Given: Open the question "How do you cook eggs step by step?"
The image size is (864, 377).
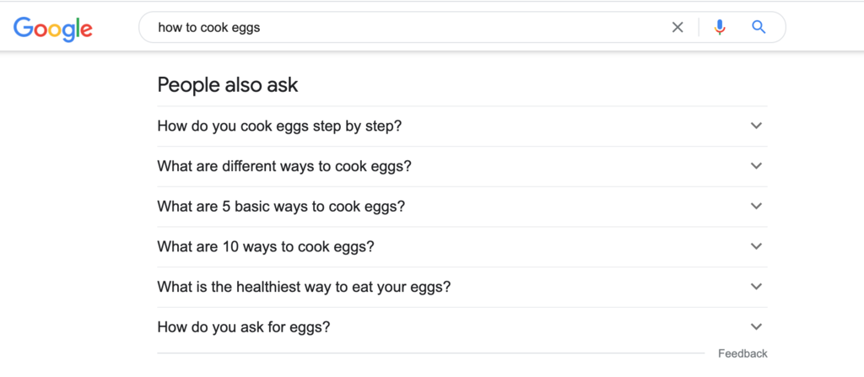Looking at the screenshot, I should tap(279, 127).
